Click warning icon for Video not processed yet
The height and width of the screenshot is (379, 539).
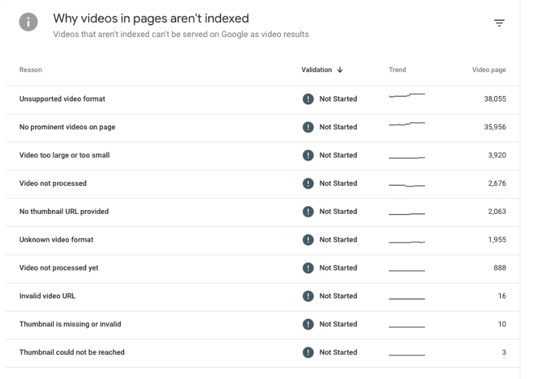point(308,268)
